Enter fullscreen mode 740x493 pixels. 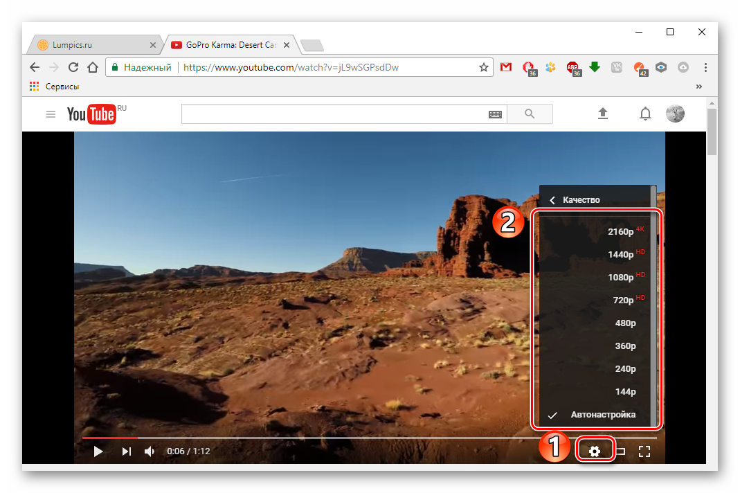tap(644, 451)
